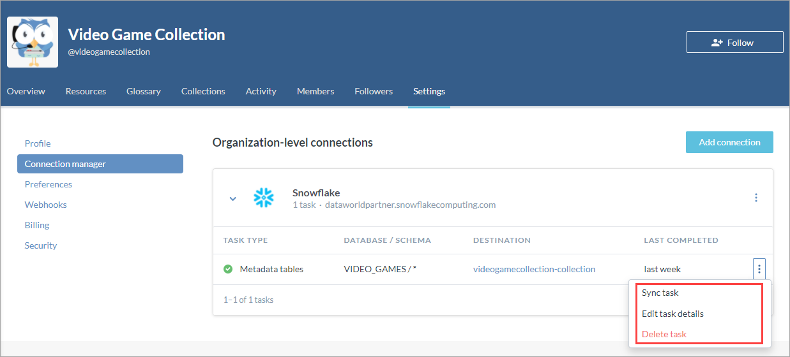The height and width of the screenshot is (357, 790).
Task: Click the green status check icon
Action: (228, 269)
